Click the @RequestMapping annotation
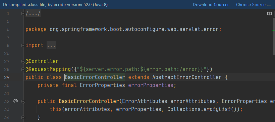275x122 pixels. click(x=48, y=69)
